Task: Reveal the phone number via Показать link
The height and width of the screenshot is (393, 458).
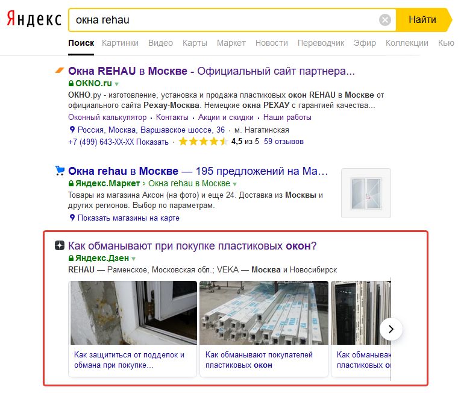Action: tap(152, 142)
